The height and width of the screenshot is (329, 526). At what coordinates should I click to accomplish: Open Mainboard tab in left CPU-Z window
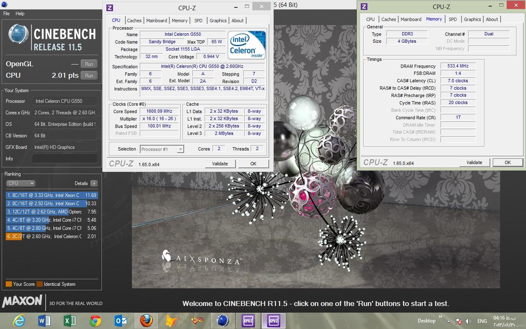coord(157,21)
